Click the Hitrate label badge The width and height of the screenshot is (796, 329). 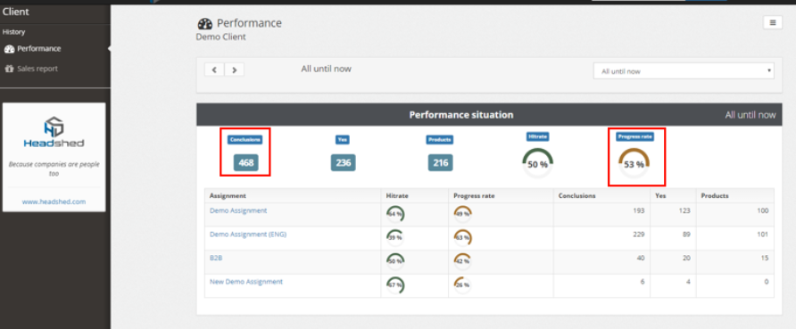click(x=537, y=136)
